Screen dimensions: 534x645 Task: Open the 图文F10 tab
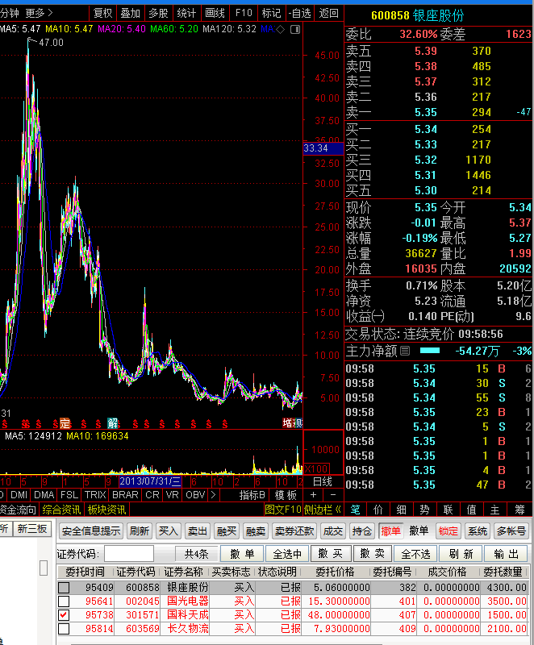point(283,510)
